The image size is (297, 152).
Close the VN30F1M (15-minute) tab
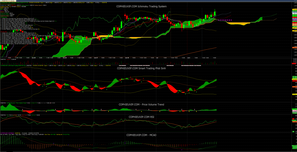15,1
